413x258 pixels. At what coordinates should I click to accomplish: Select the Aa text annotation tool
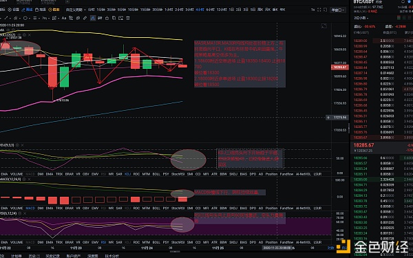click(x=64, y=18)
